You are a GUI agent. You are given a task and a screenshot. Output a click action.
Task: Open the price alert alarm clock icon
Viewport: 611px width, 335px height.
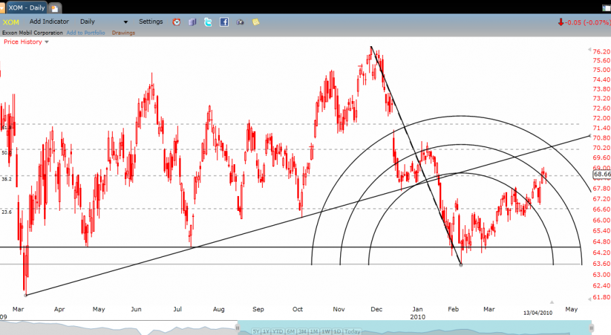177,22
